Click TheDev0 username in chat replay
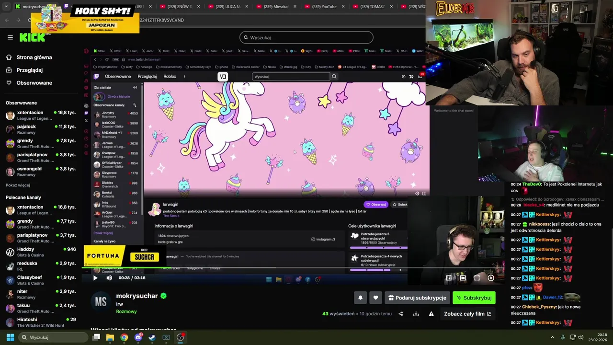The width and height of the screenshot is (613, 345). click(x=532, y=184)
